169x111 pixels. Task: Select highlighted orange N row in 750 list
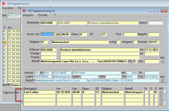[x=5, y=43]
